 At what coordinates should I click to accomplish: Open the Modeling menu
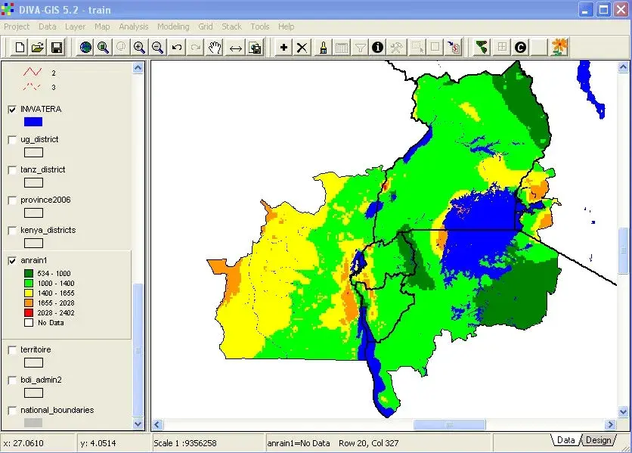pyautogui.click(x=173, y=26)
